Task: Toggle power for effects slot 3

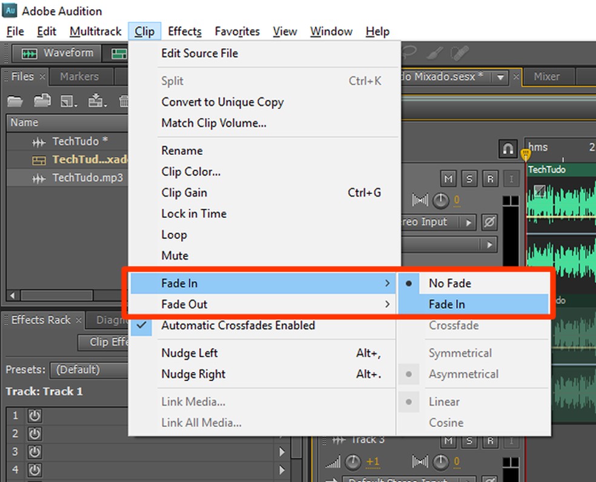Action: pyautogui.click(x=35, y=452)
